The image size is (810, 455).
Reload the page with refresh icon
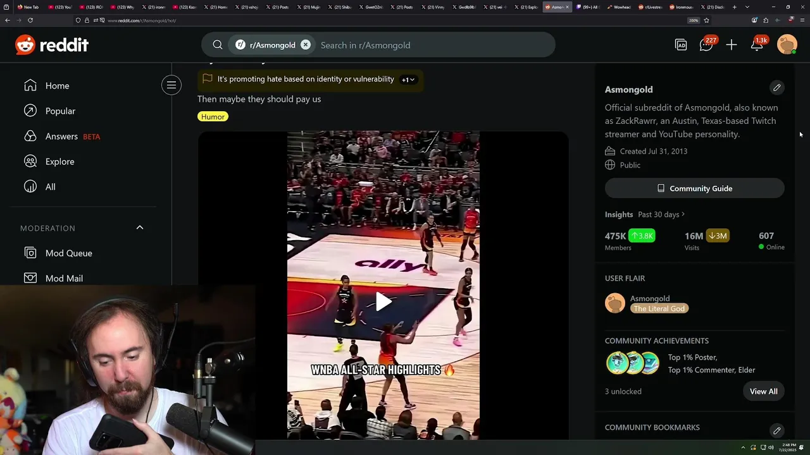click(x=30, y=20)
